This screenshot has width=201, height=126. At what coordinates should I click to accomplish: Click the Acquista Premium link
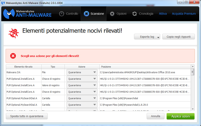click(x=184, y=14)
